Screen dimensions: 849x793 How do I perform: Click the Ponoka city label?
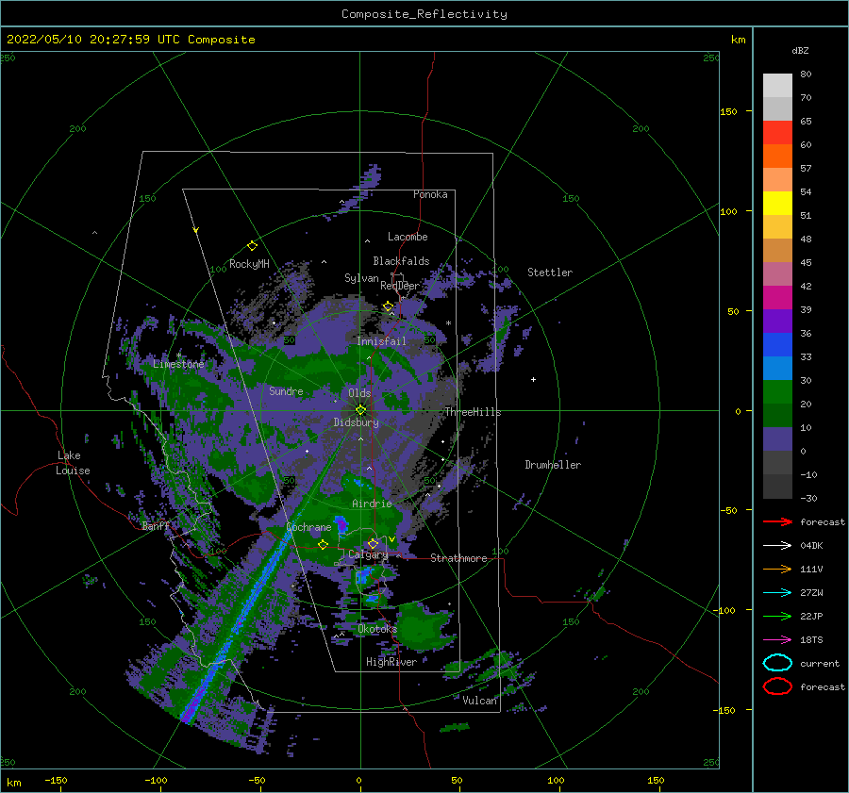pyautogui.click(x=430, y=194)
